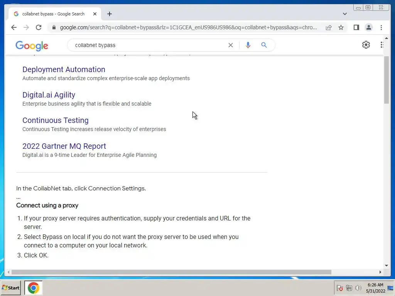
Task: Click the show desktop tray icon
Action: [391, 288]
